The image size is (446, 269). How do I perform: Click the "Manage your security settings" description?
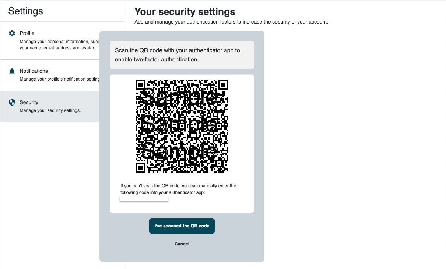pos(50,110)
